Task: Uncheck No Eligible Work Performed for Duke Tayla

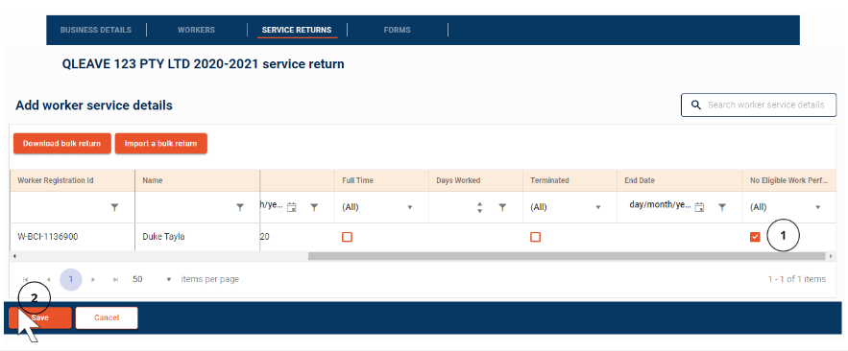Action: pyautogui.click(x=755, y=237)
